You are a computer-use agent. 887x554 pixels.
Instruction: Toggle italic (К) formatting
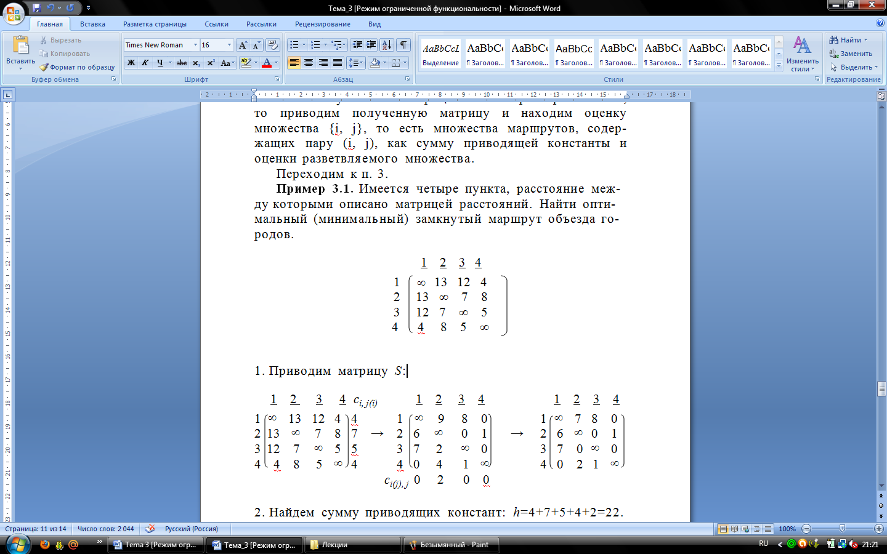click(x=145, y=63)
